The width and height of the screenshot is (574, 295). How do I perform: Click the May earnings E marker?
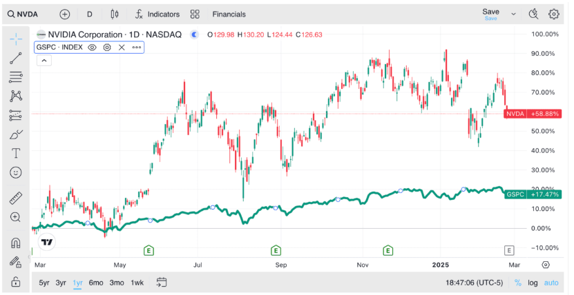point(149,250)
